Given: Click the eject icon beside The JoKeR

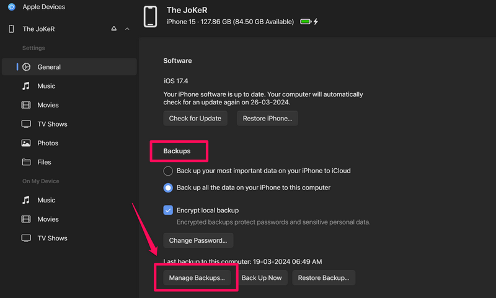Looking at the screenshot, I should pos(114,29).
